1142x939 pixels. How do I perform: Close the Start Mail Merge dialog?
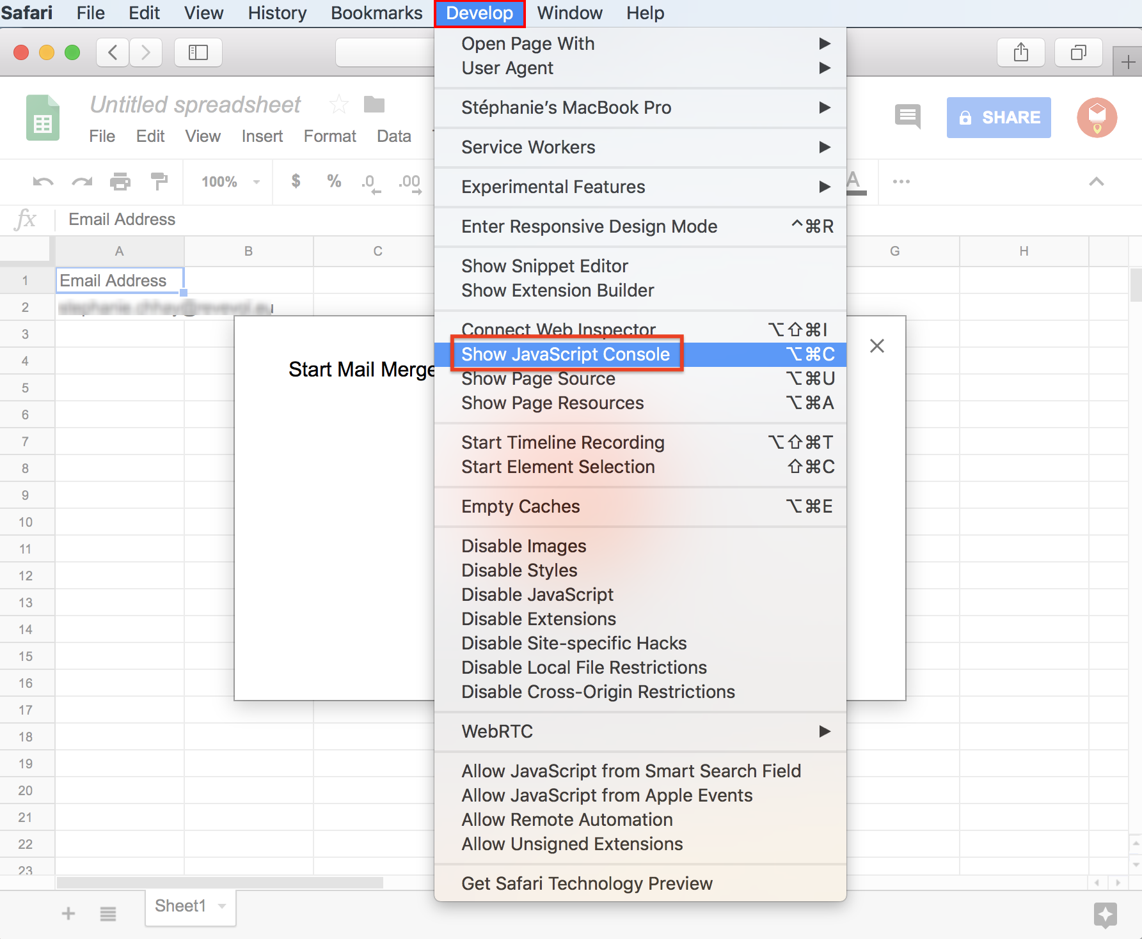[x=877, y=346]
